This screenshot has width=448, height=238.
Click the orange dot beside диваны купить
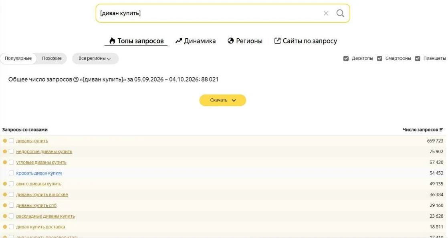(5, 141)
